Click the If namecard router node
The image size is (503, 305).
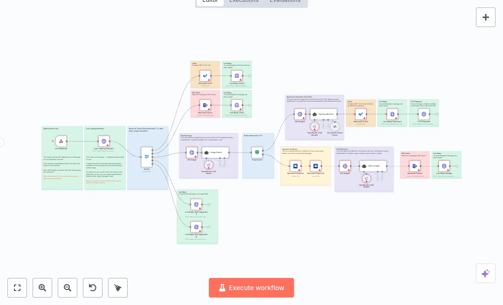257,152
